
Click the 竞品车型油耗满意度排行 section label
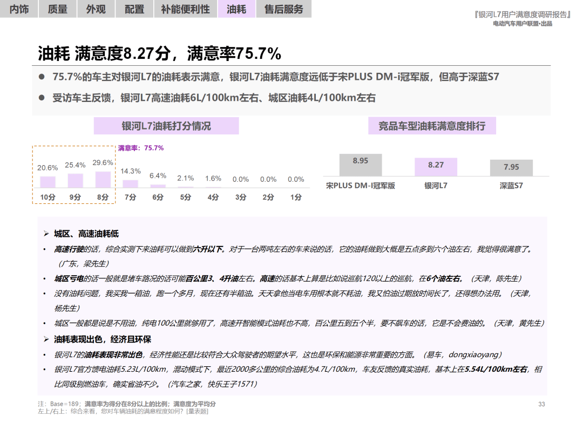click(432, 126)
